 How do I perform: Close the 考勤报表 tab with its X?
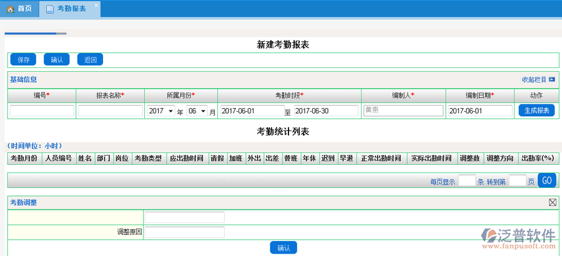(x=96, y=6)
